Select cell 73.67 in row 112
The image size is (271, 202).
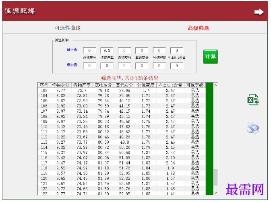click(82, 137)
